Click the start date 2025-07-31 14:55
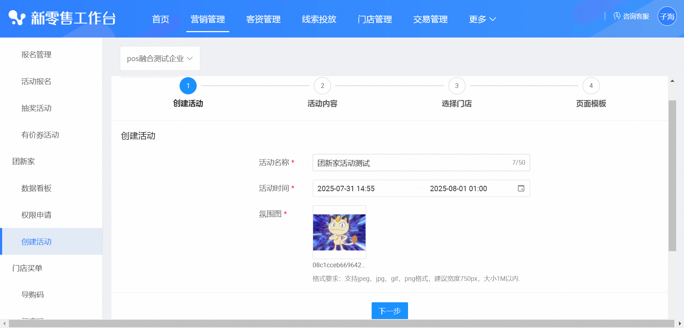 pyautogui.click(x=346, y=189)
